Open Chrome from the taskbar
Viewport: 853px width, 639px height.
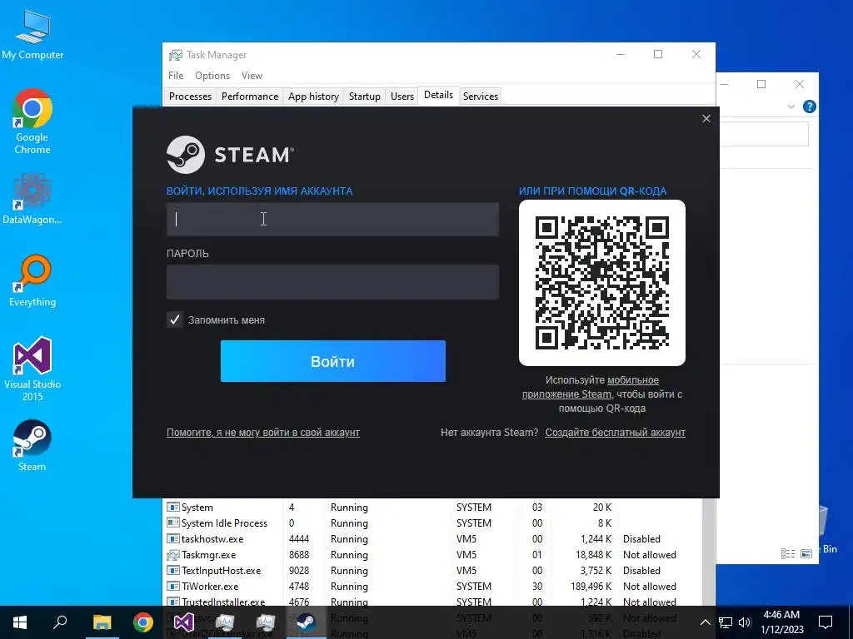143,622
